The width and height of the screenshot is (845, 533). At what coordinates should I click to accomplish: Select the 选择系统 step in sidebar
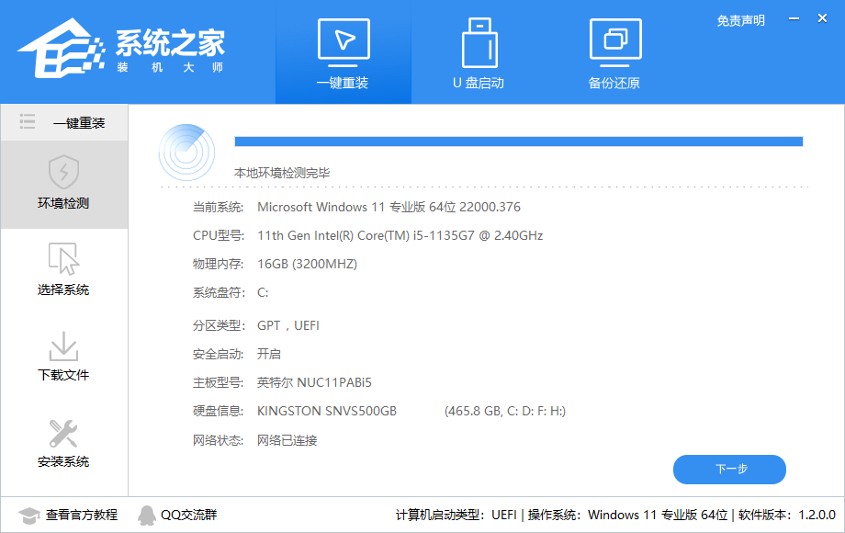pyautogui.click(x=61, y=276)
